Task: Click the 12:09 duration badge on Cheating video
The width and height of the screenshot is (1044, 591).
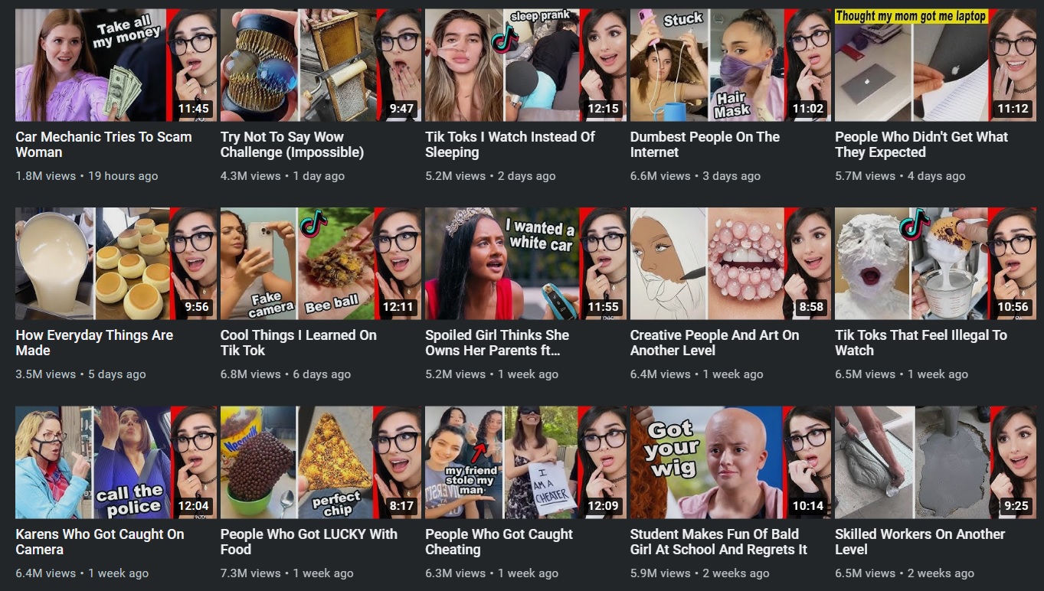Action: 603,506
